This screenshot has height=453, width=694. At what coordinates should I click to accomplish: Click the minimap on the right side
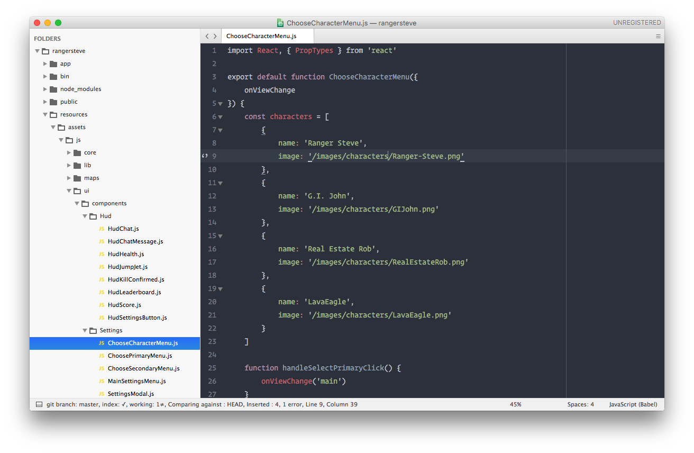point(615,212)
